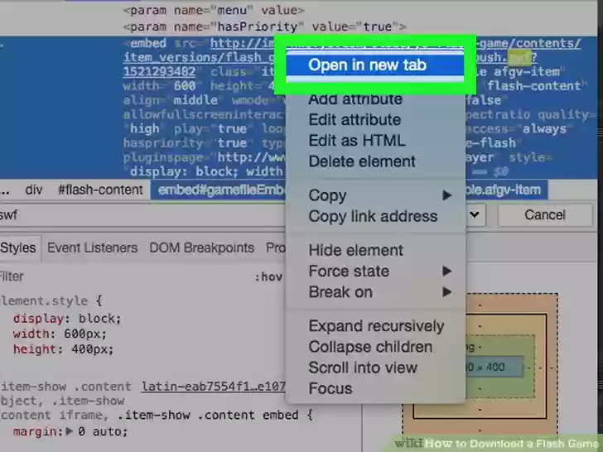Expand the Copy submenu arrow
Viewport: 603px width, 452px height.
coord(447,195)
